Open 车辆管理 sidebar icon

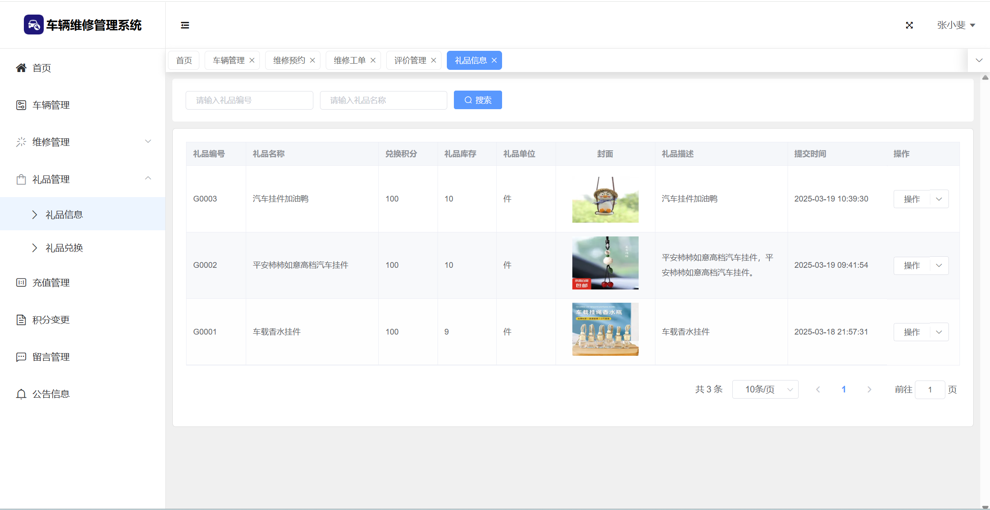(21, 105)
